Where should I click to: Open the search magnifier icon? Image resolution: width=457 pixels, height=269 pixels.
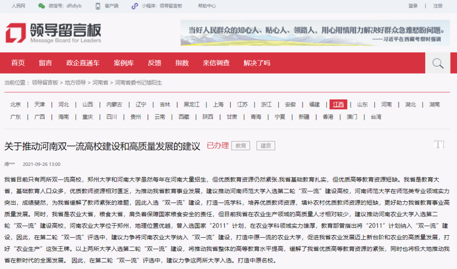click(437, 63)
